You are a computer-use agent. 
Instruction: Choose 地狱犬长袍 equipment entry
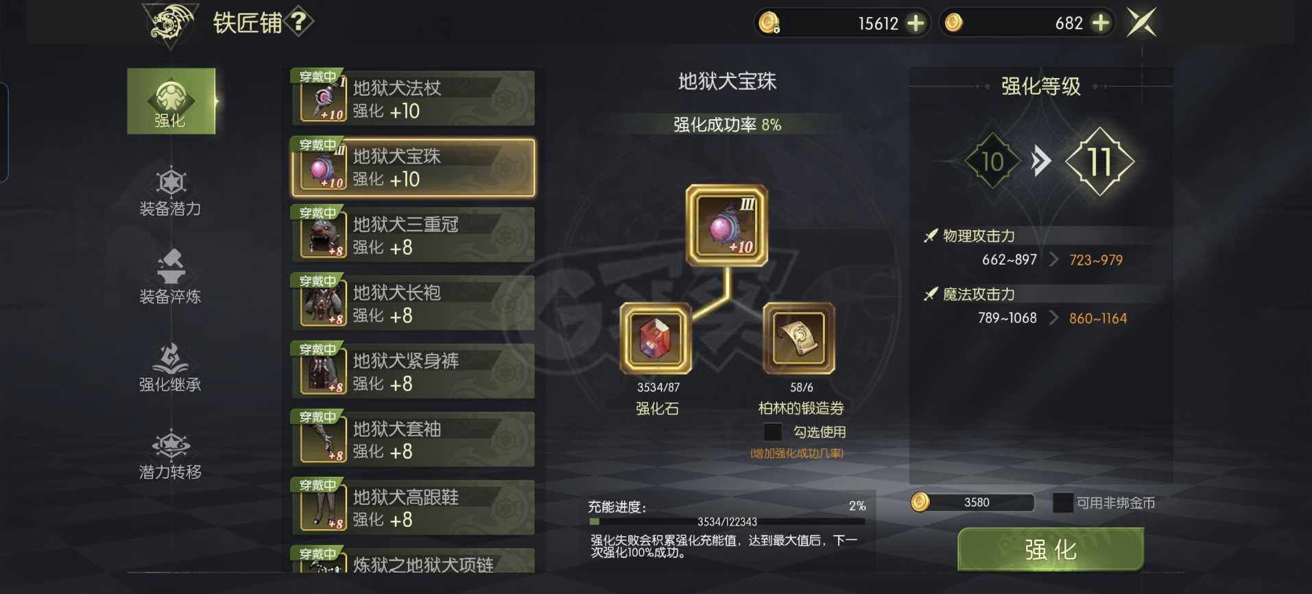(x=414, y=302)
